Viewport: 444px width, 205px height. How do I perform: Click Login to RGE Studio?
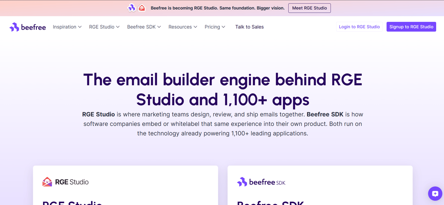pyautogui.click(x=359, y=27)
